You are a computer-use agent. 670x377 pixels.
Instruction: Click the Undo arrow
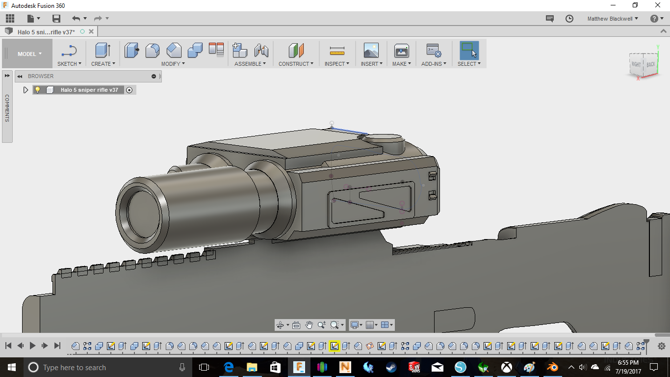(x=76, y=19)
